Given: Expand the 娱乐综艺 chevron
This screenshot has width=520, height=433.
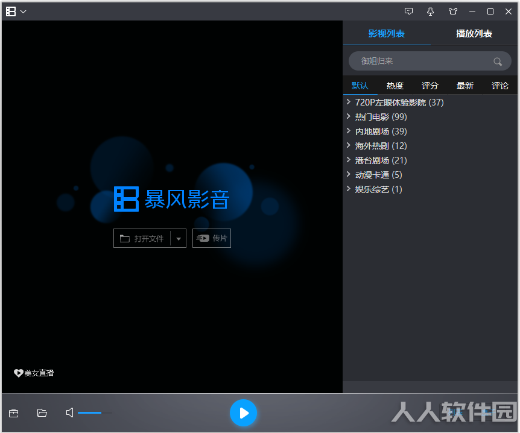Looking at the screenshot, I should pos(348,189).
